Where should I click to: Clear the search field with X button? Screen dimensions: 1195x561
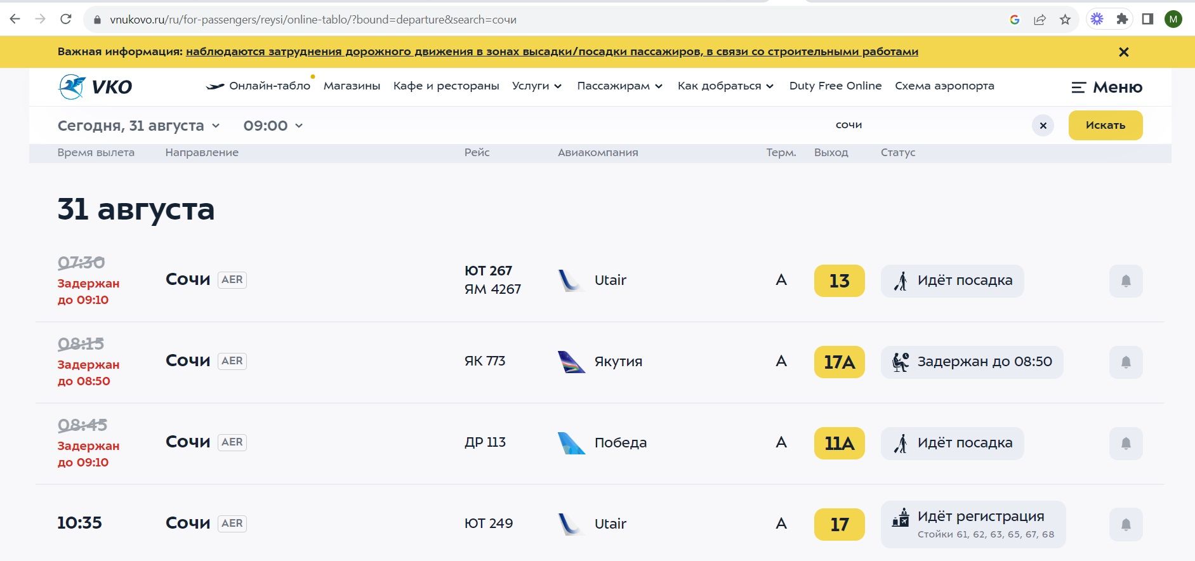(x=1043, y=126)
